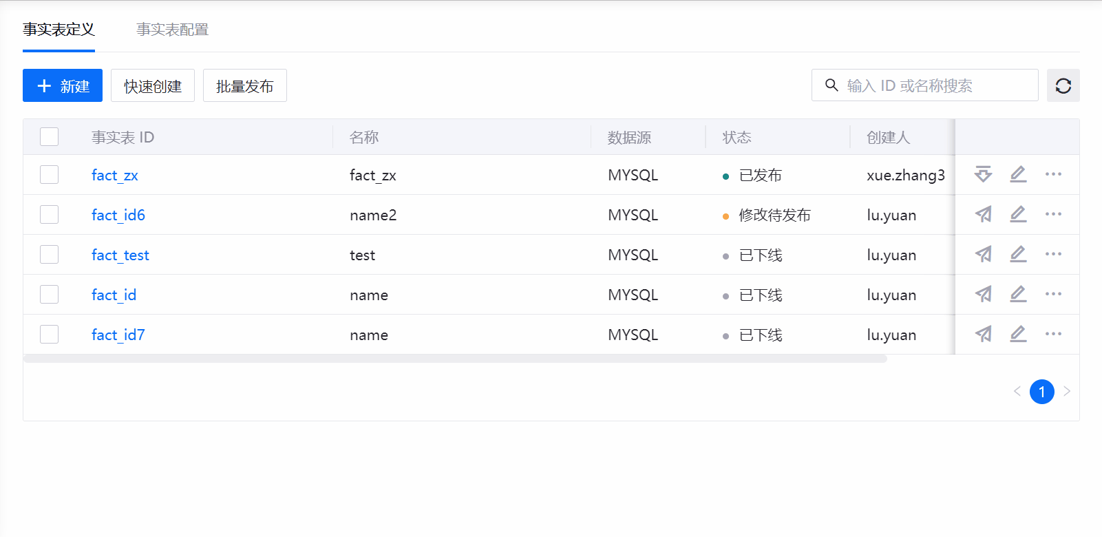
Task: Focus the ID or name search field
Action: click(x=936, y=85)
